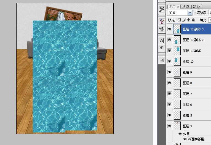Click thumbnail of 图层 10 副本 2
The width and height of the screenshot is (211, 145).
click(177, 40)
